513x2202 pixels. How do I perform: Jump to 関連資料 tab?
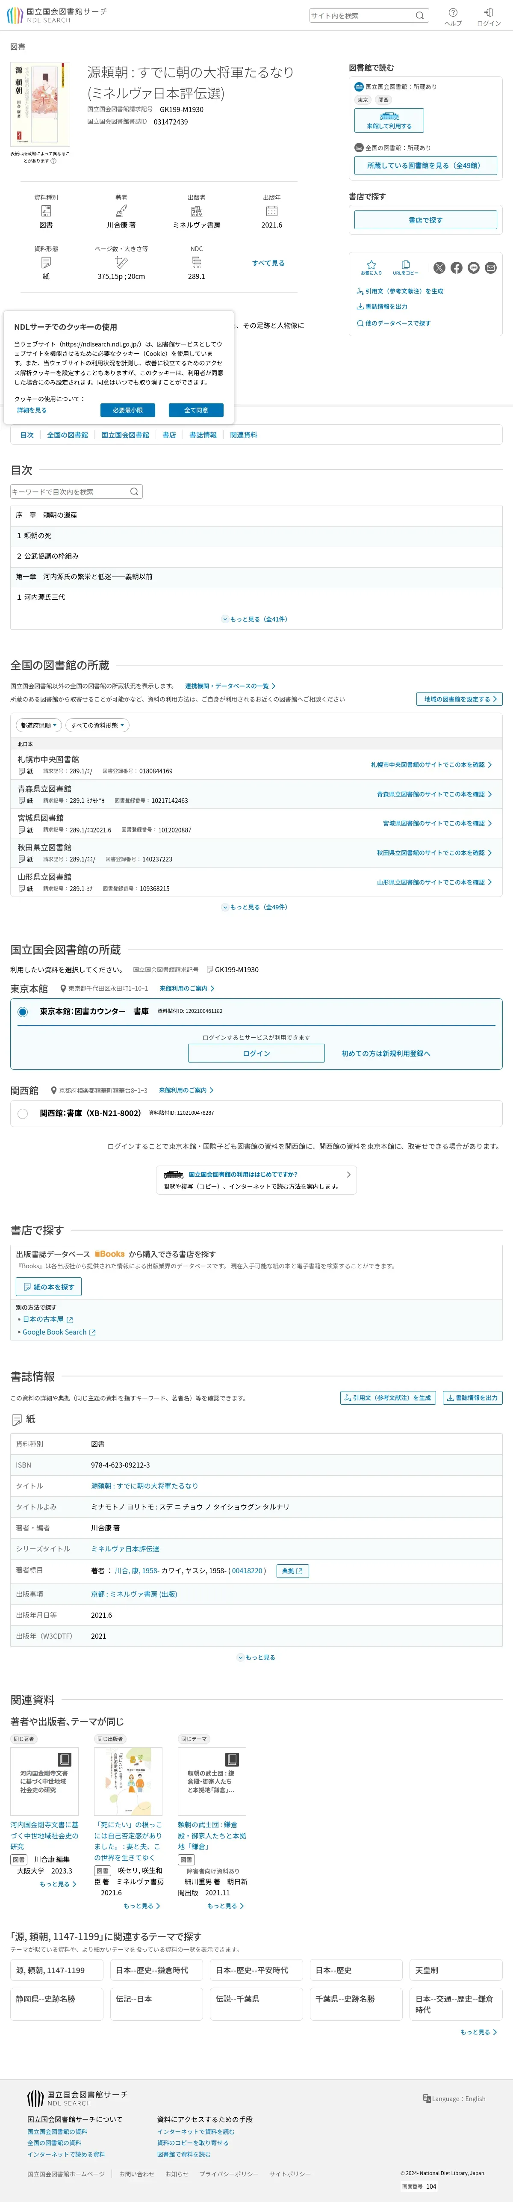244,435
